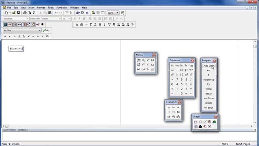This screenshot has width=259, height=146.
Task: Click the Insert Unit icon
Action: (83, 13)
